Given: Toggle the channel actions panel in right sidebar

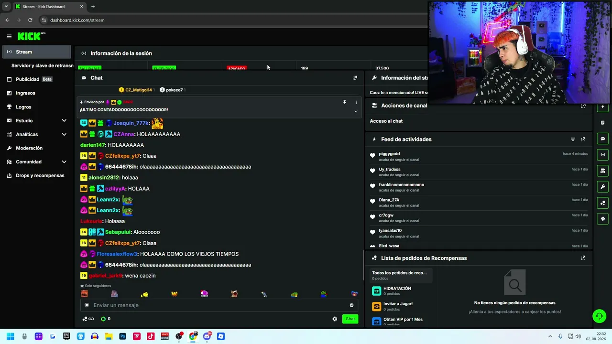Looking at the screenshot, I should (602, 171).
